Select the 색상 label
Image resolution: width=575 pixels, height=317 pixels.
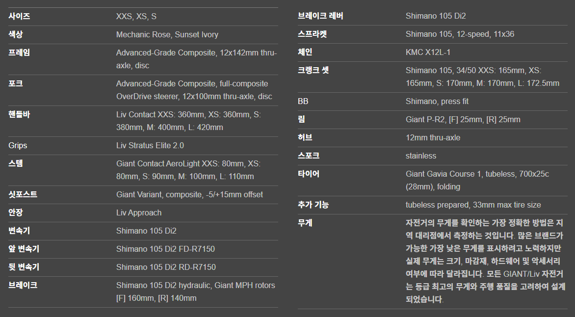point(15,34)
